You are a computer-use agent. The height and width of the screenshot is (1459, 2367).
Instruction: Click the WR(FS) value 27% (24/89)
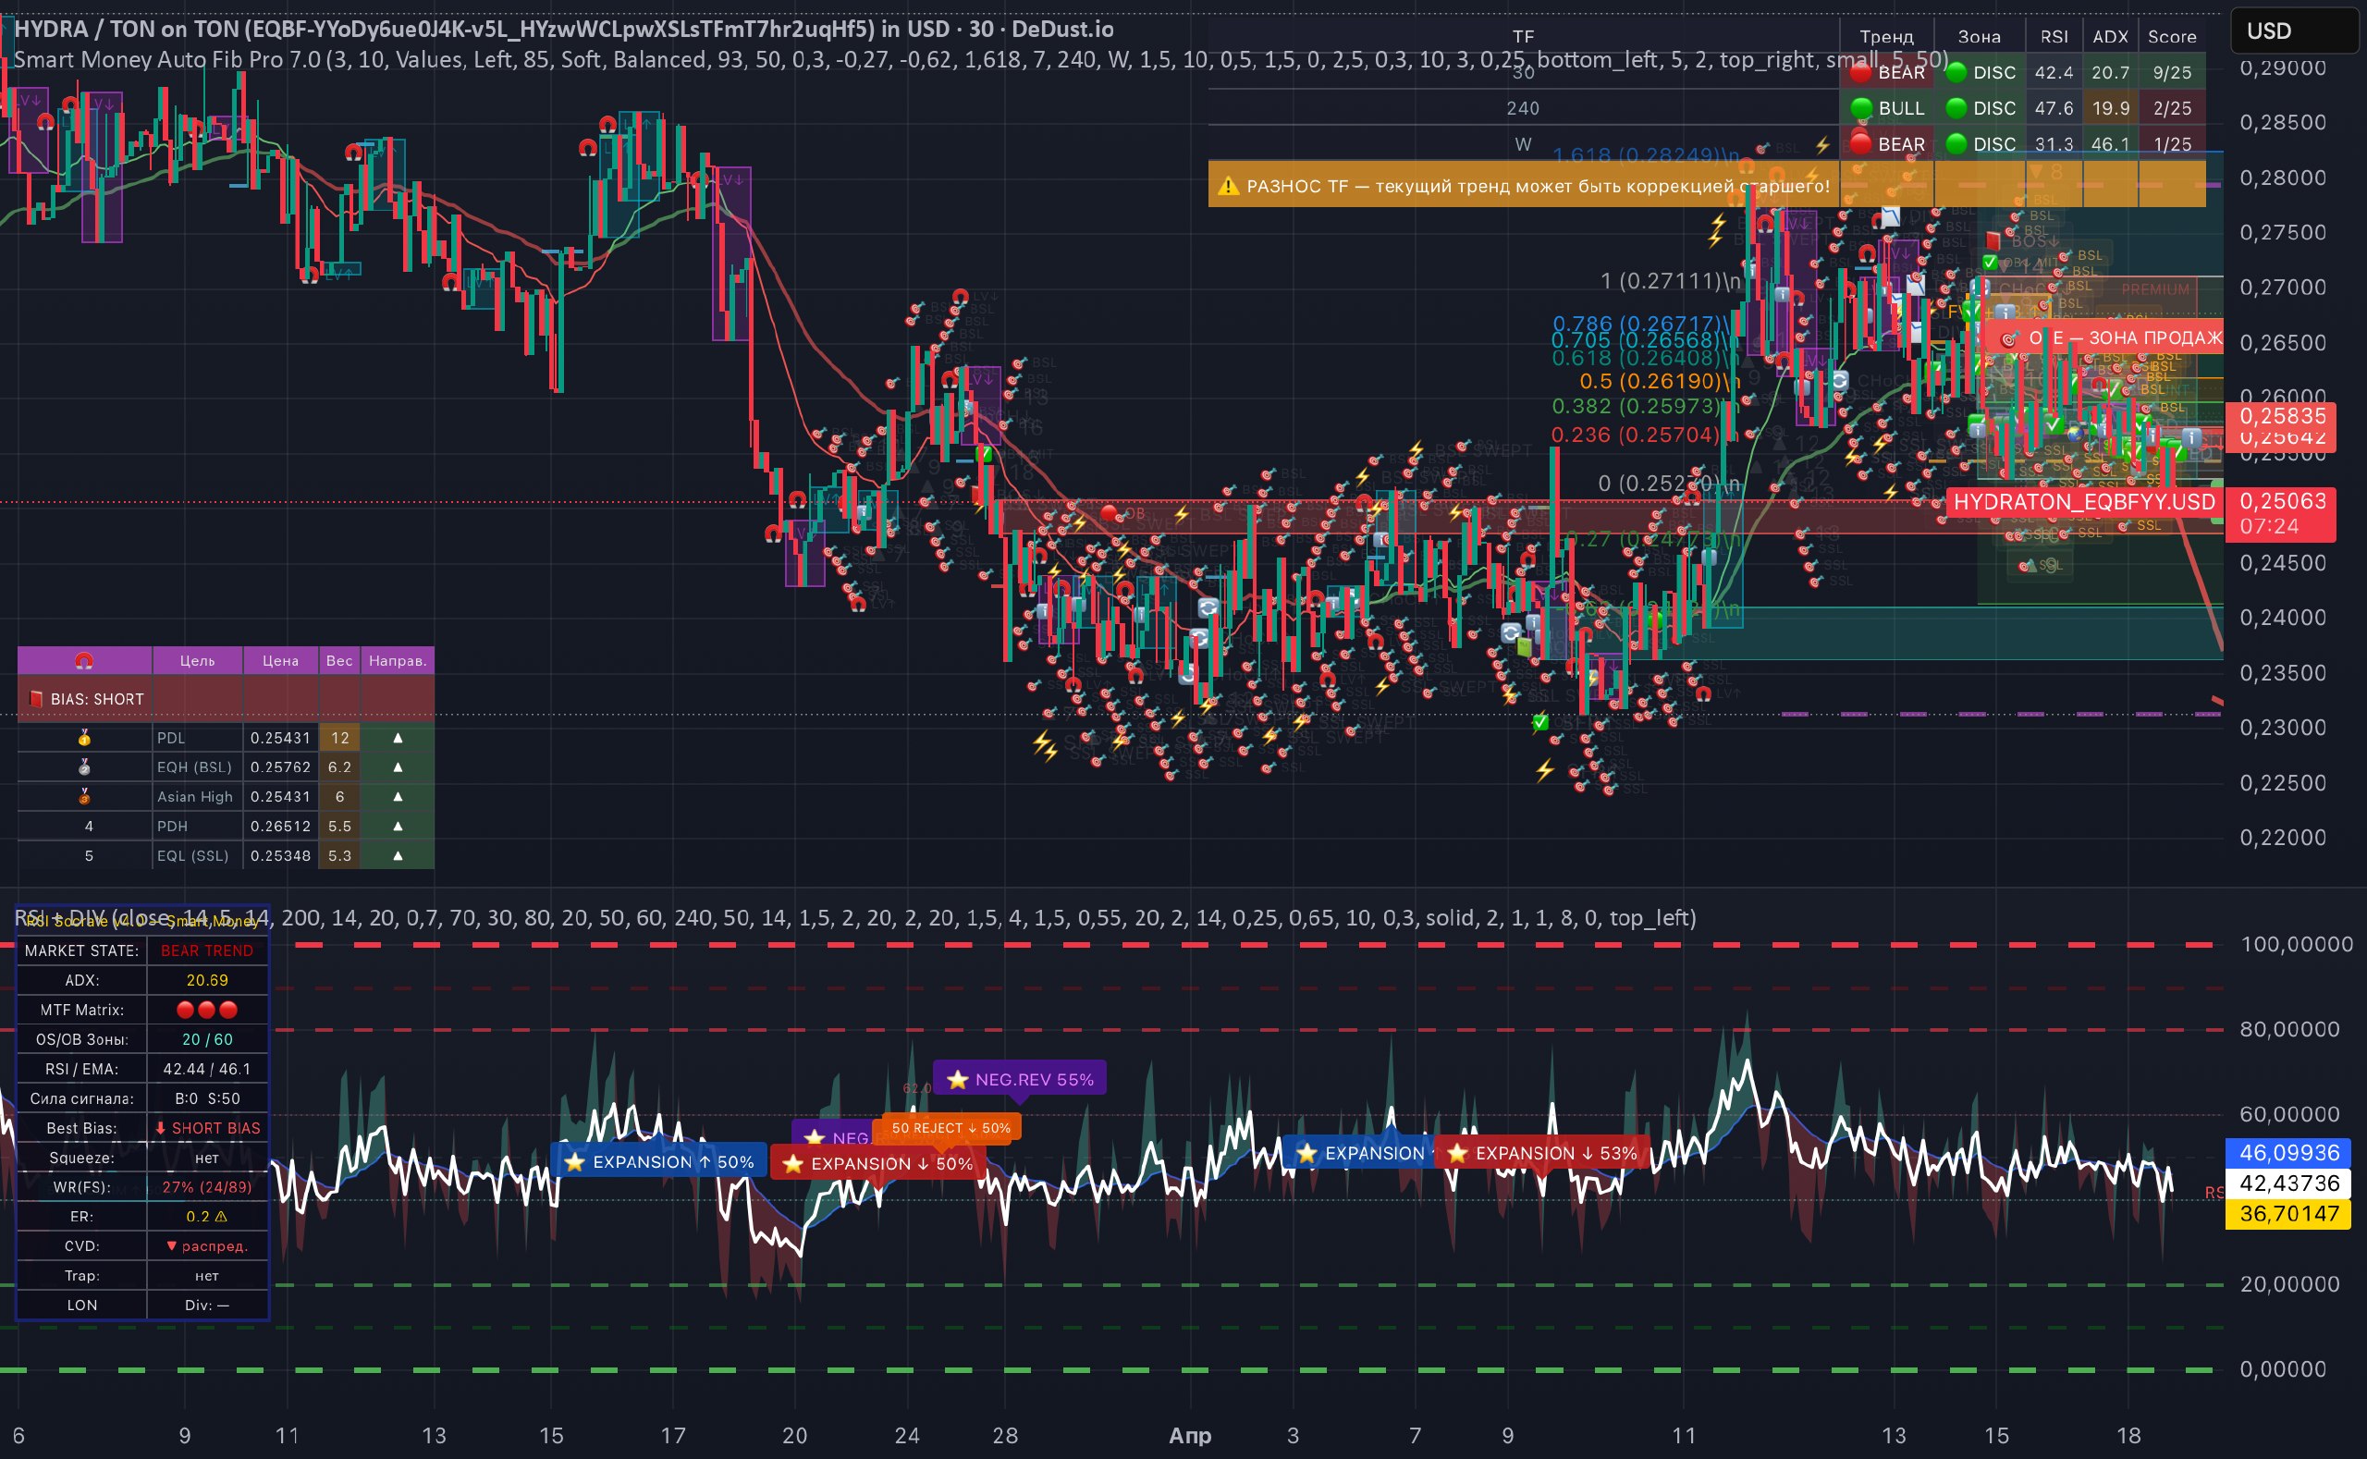(206, 1187)
